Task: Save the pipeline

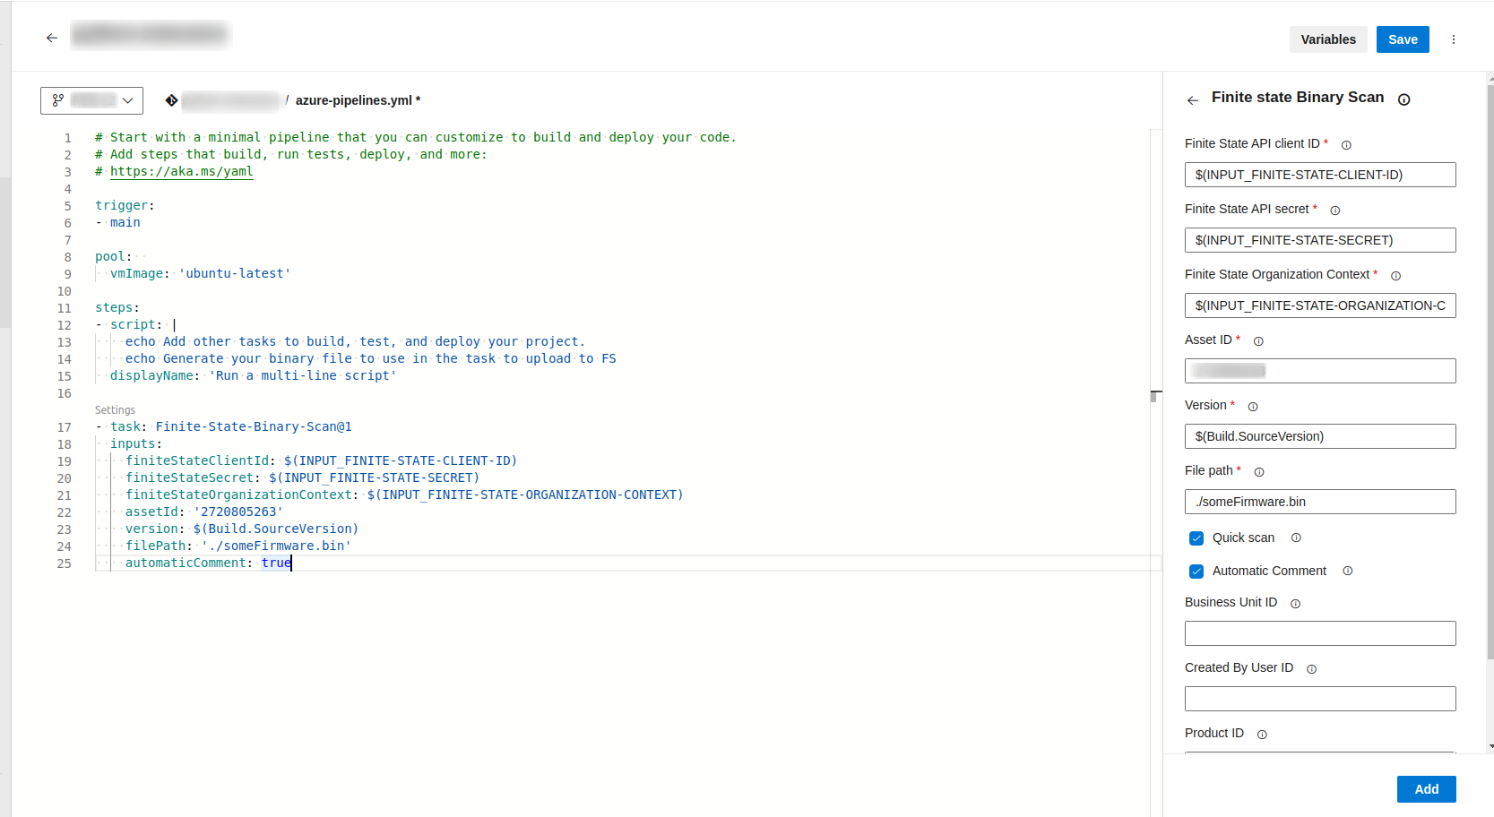Action: click(1403, 39)
